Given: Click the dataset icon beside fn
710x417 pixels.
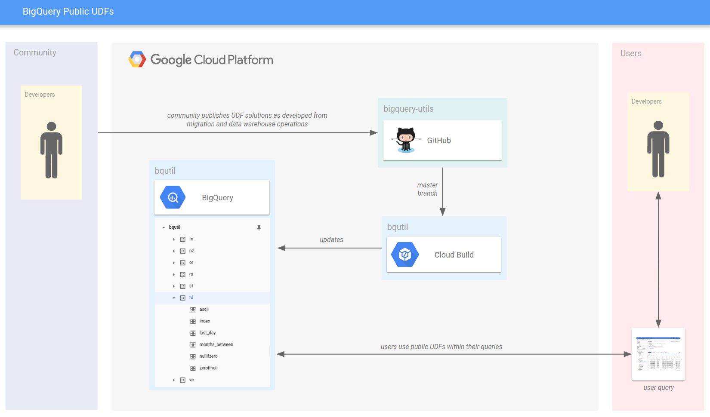Looking at the screenshot, I should point(183,239).
